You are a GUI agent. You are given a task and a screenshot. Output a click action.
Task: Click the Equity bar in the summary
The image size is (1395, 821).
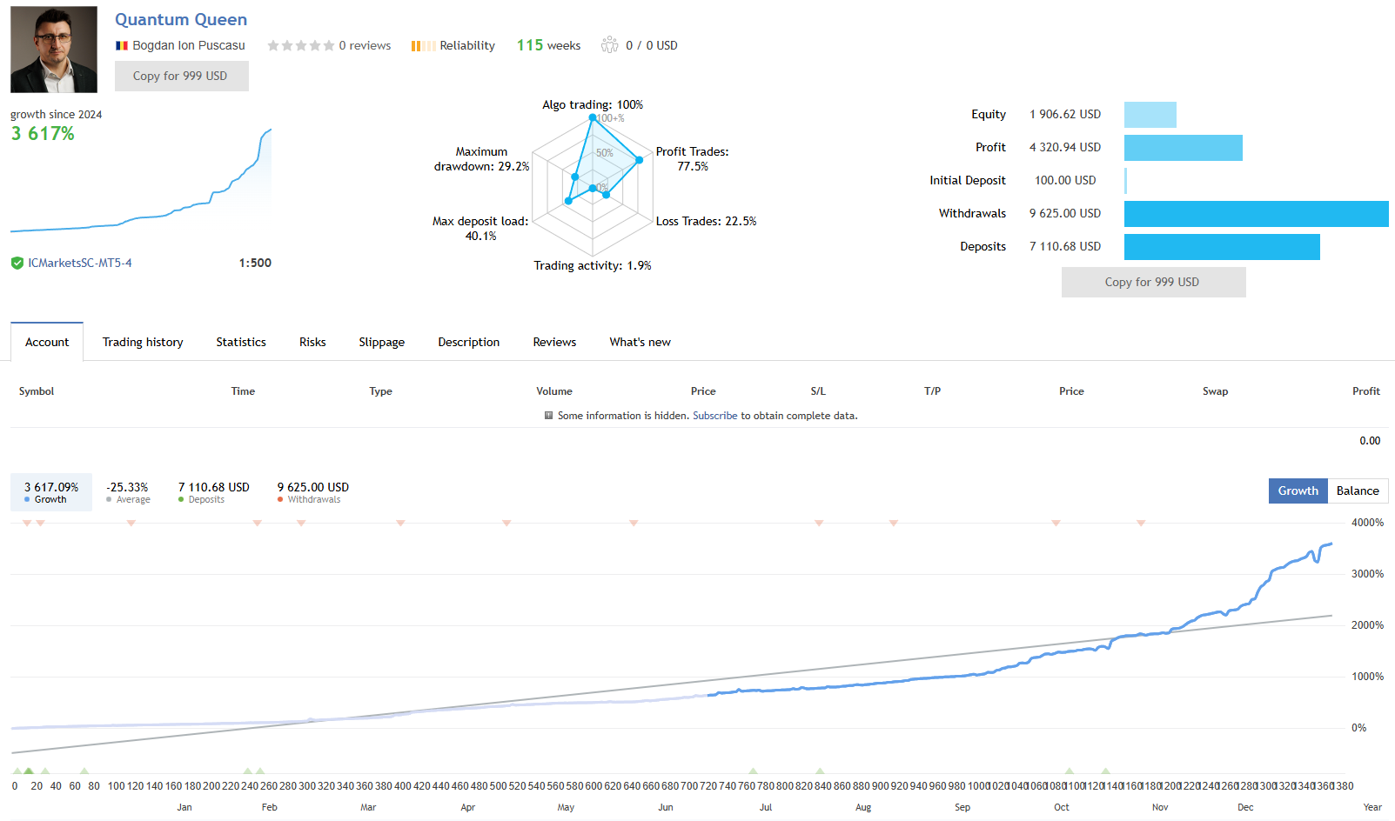pyautogui.click(x=1150, y=115)
